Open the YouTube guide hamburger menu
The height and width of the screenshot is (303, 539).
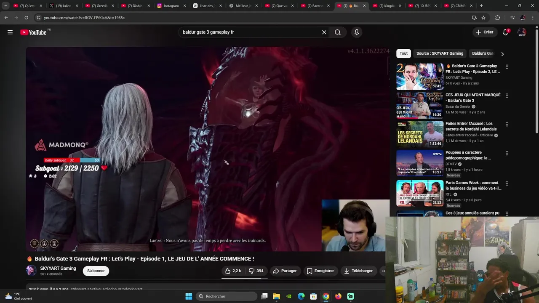pos(10,32)
